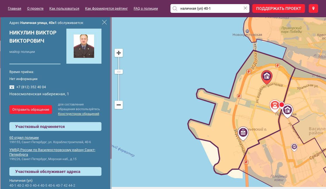Screen dimensions: 326x189
Task: Go to Как формируется рейтинг page
Action: pyautogui.click(x=106, y=8)
